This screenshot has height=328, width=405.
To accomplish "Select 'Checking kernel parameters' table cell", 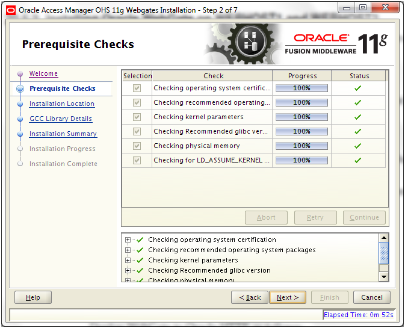I will pos(212,117).
